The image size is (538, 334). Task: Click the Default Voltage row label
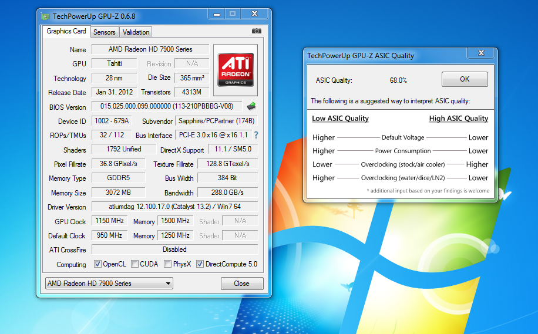[403, 137]
